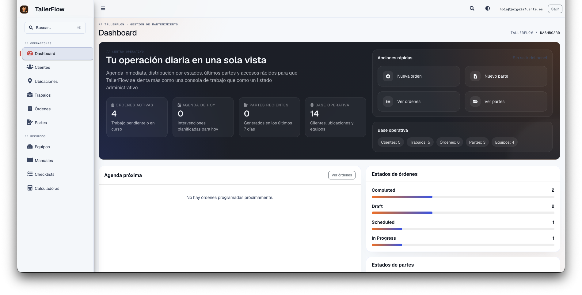The image size is (582, 295).
Task: Open search via magnifier icon in header
Action: (x=472, y=9)
